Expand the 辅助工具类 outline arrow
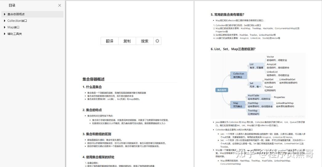Viewport: 322px width, 167px height. (5, 34)
